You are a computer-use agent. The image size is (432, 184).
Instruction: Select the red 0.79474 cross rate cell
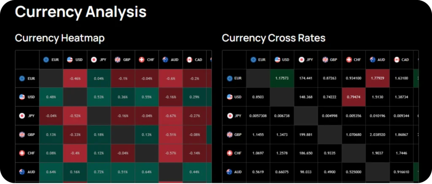pyautogui.click(x=353, y=97)
